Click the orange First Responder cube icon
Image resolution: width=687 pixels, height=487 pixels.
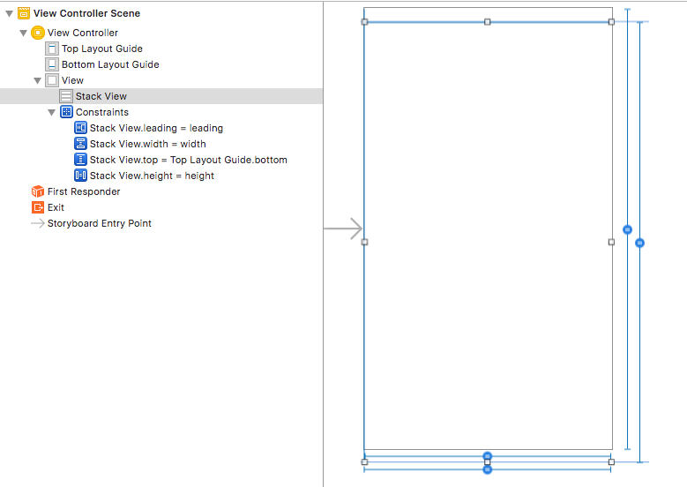[x=38, y=191]
